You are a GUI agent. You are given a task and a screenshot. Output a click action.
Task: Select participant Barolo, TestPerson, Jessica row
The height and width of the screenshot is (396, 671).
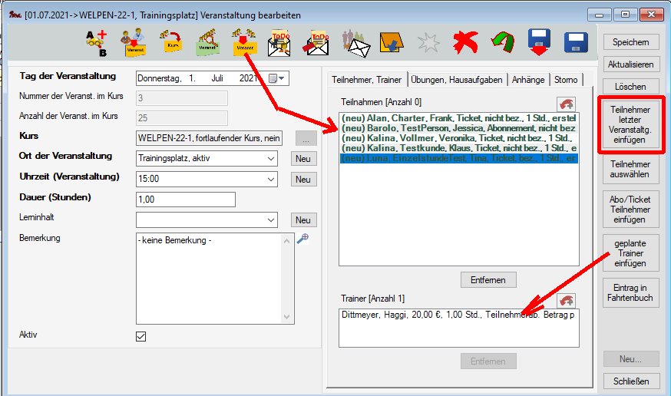tap(458, 128)
